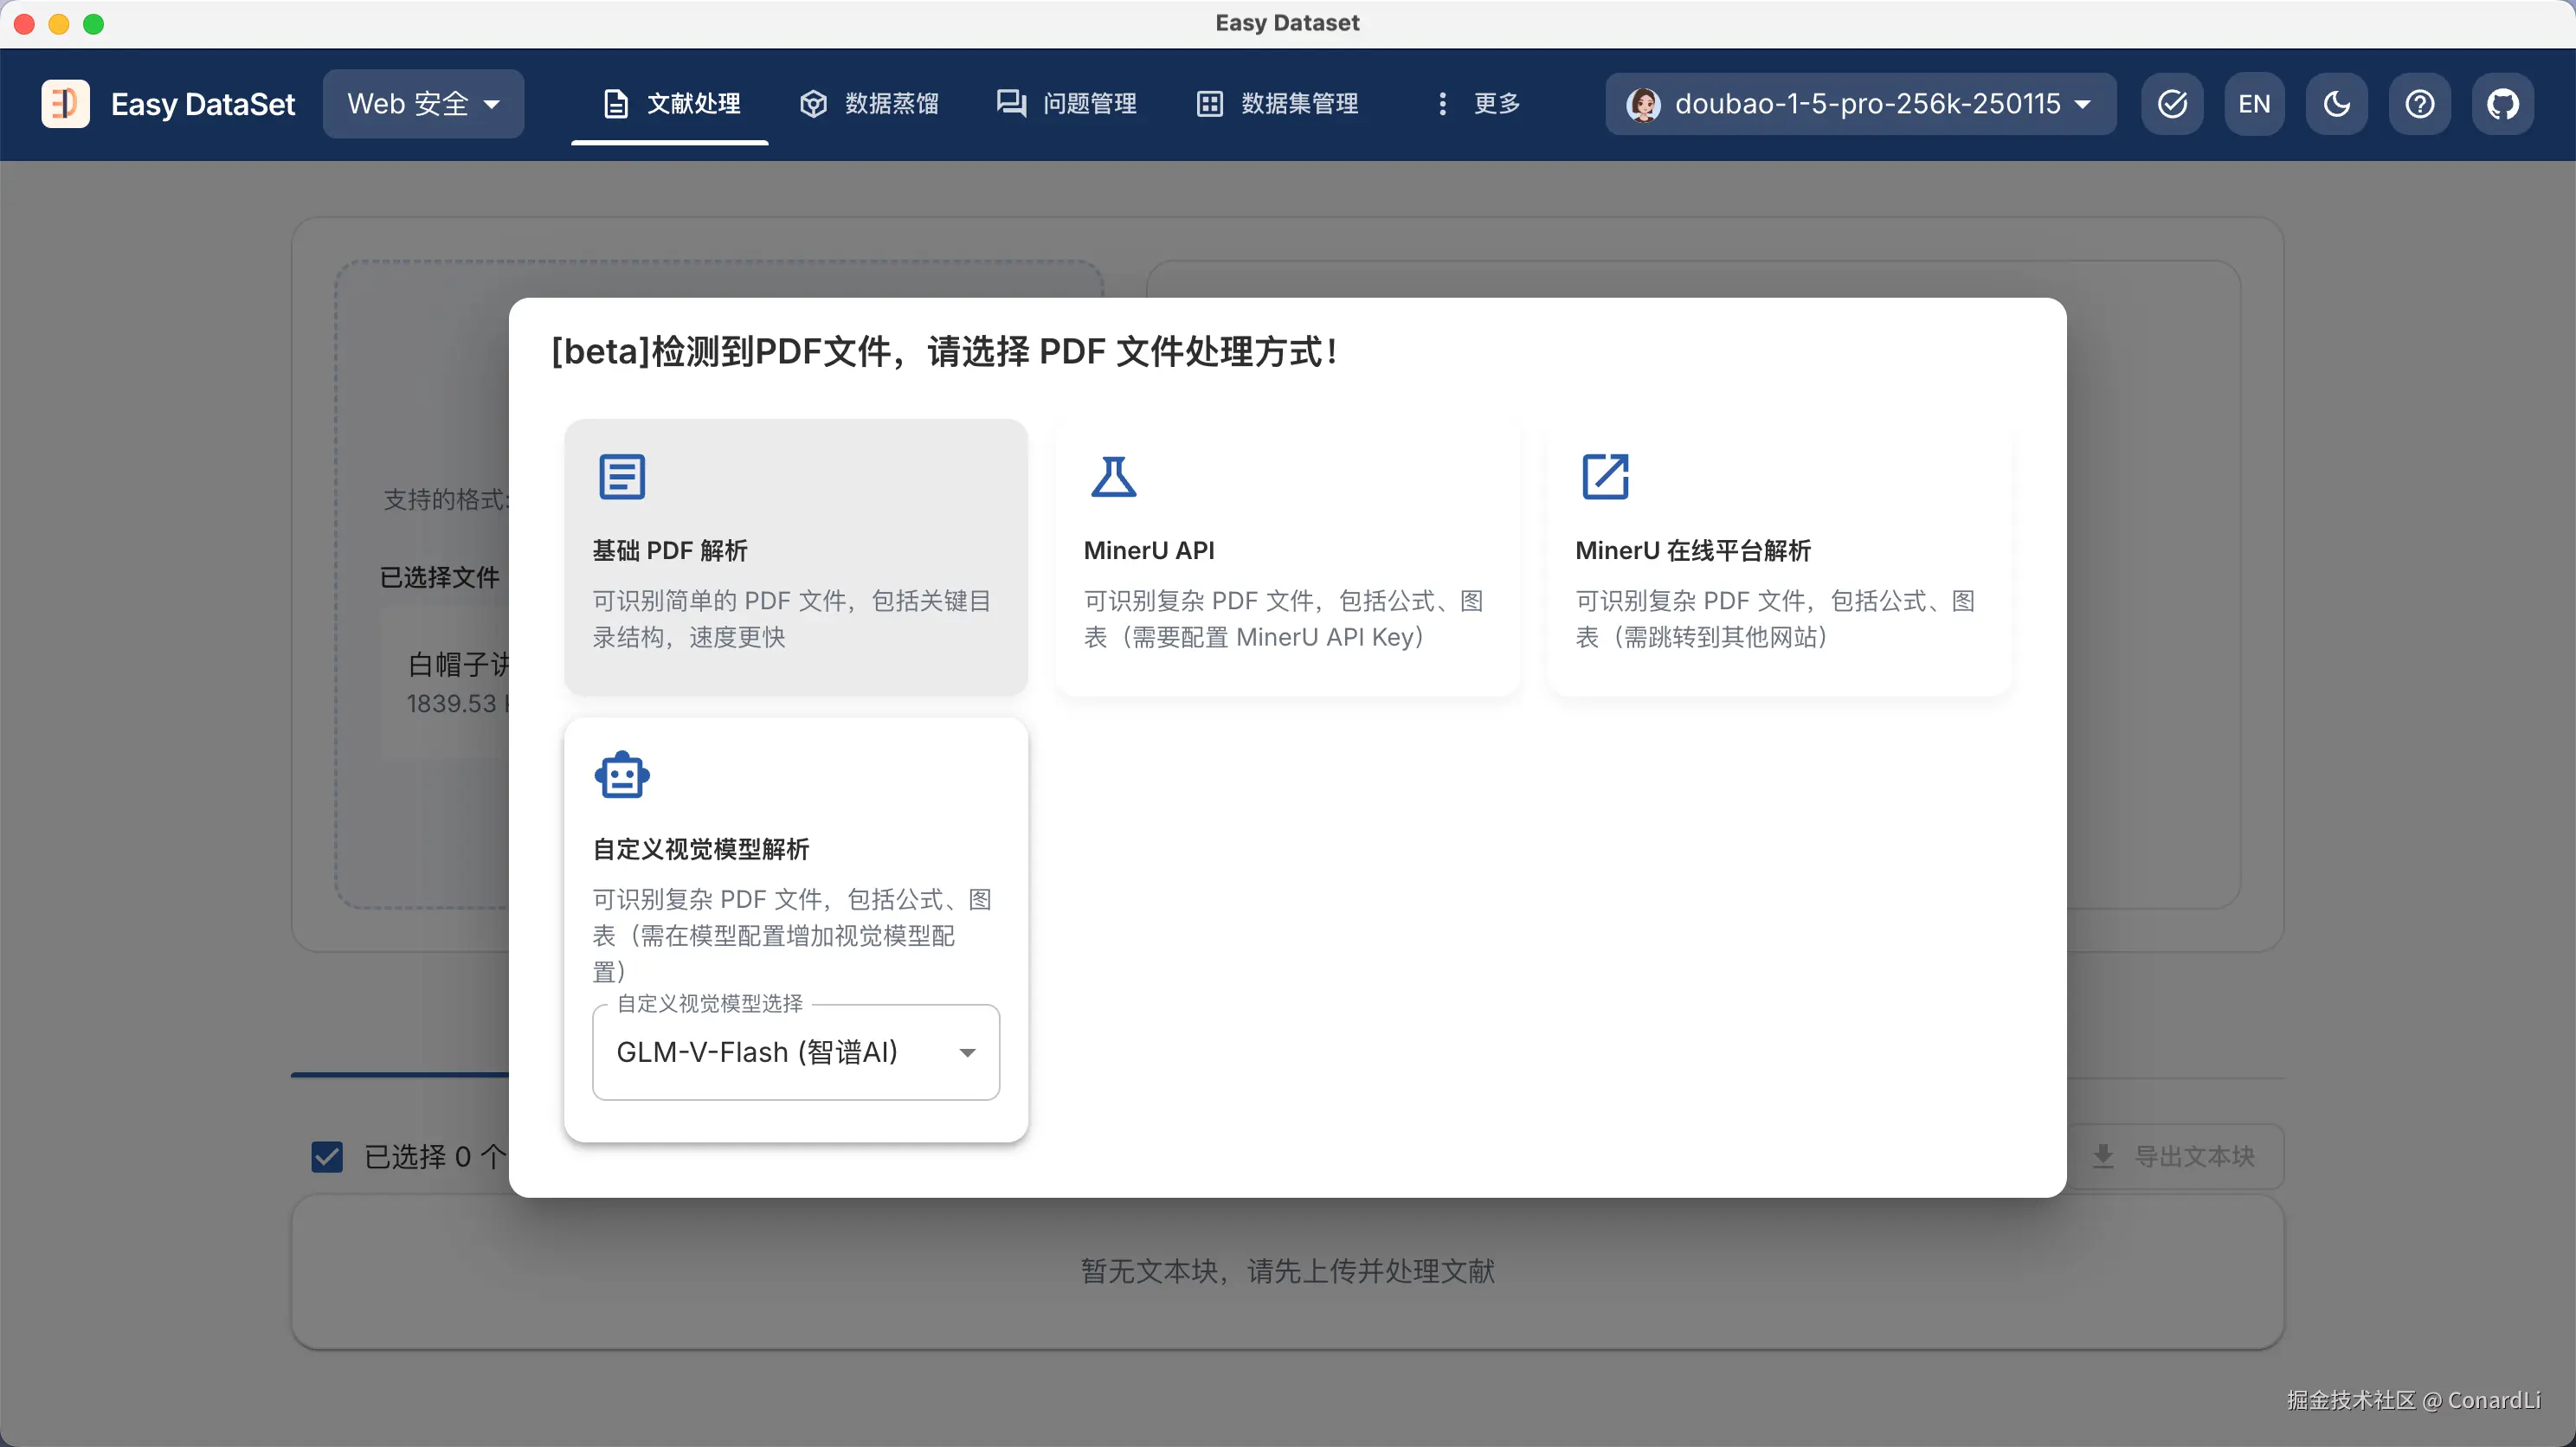Image resolution: width=2576 pixels, height=1447 pixels.
Task: Click the basic PDF parsing document icon
Action: 622,477
